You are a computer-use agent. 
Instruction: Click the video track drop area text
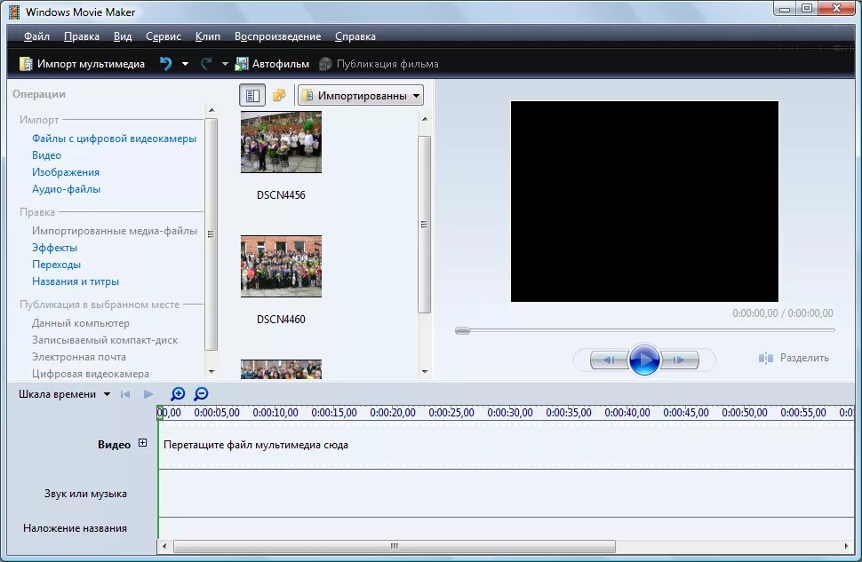pos(256,445)
